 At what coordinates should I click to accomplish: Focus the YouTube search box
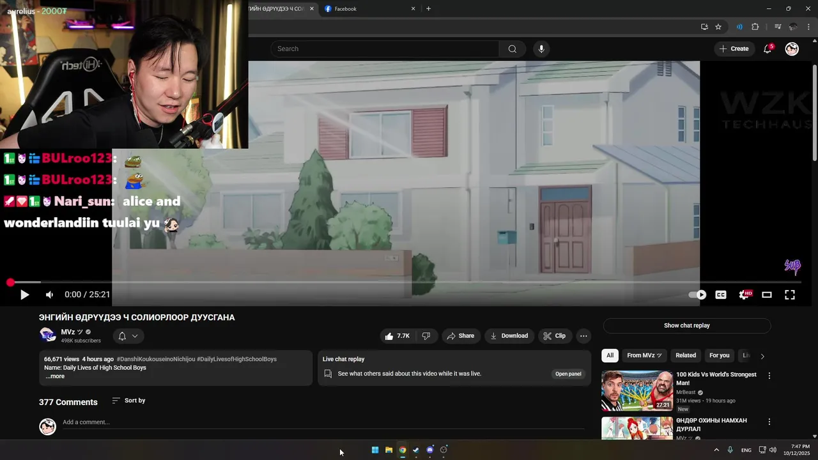pyautogui.click(x=385, y=49)
